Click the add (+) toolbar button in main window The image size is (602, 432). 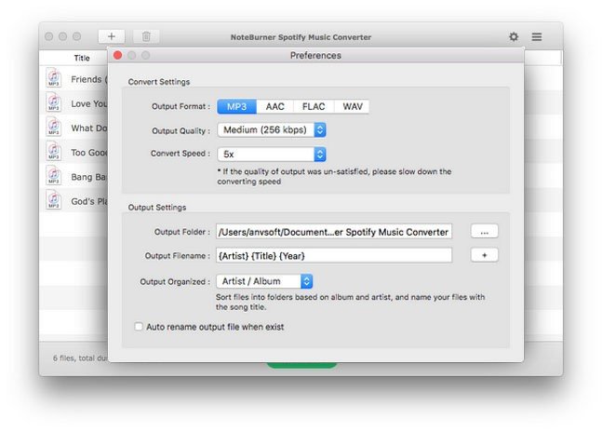pos(112,36)
